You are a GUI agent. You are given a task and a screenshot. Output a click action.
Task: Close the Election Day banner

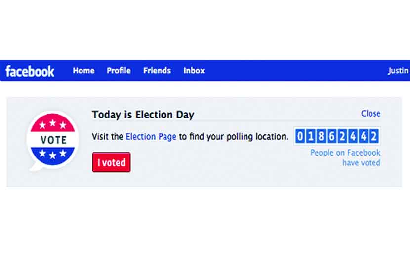(x=370, y=114)
